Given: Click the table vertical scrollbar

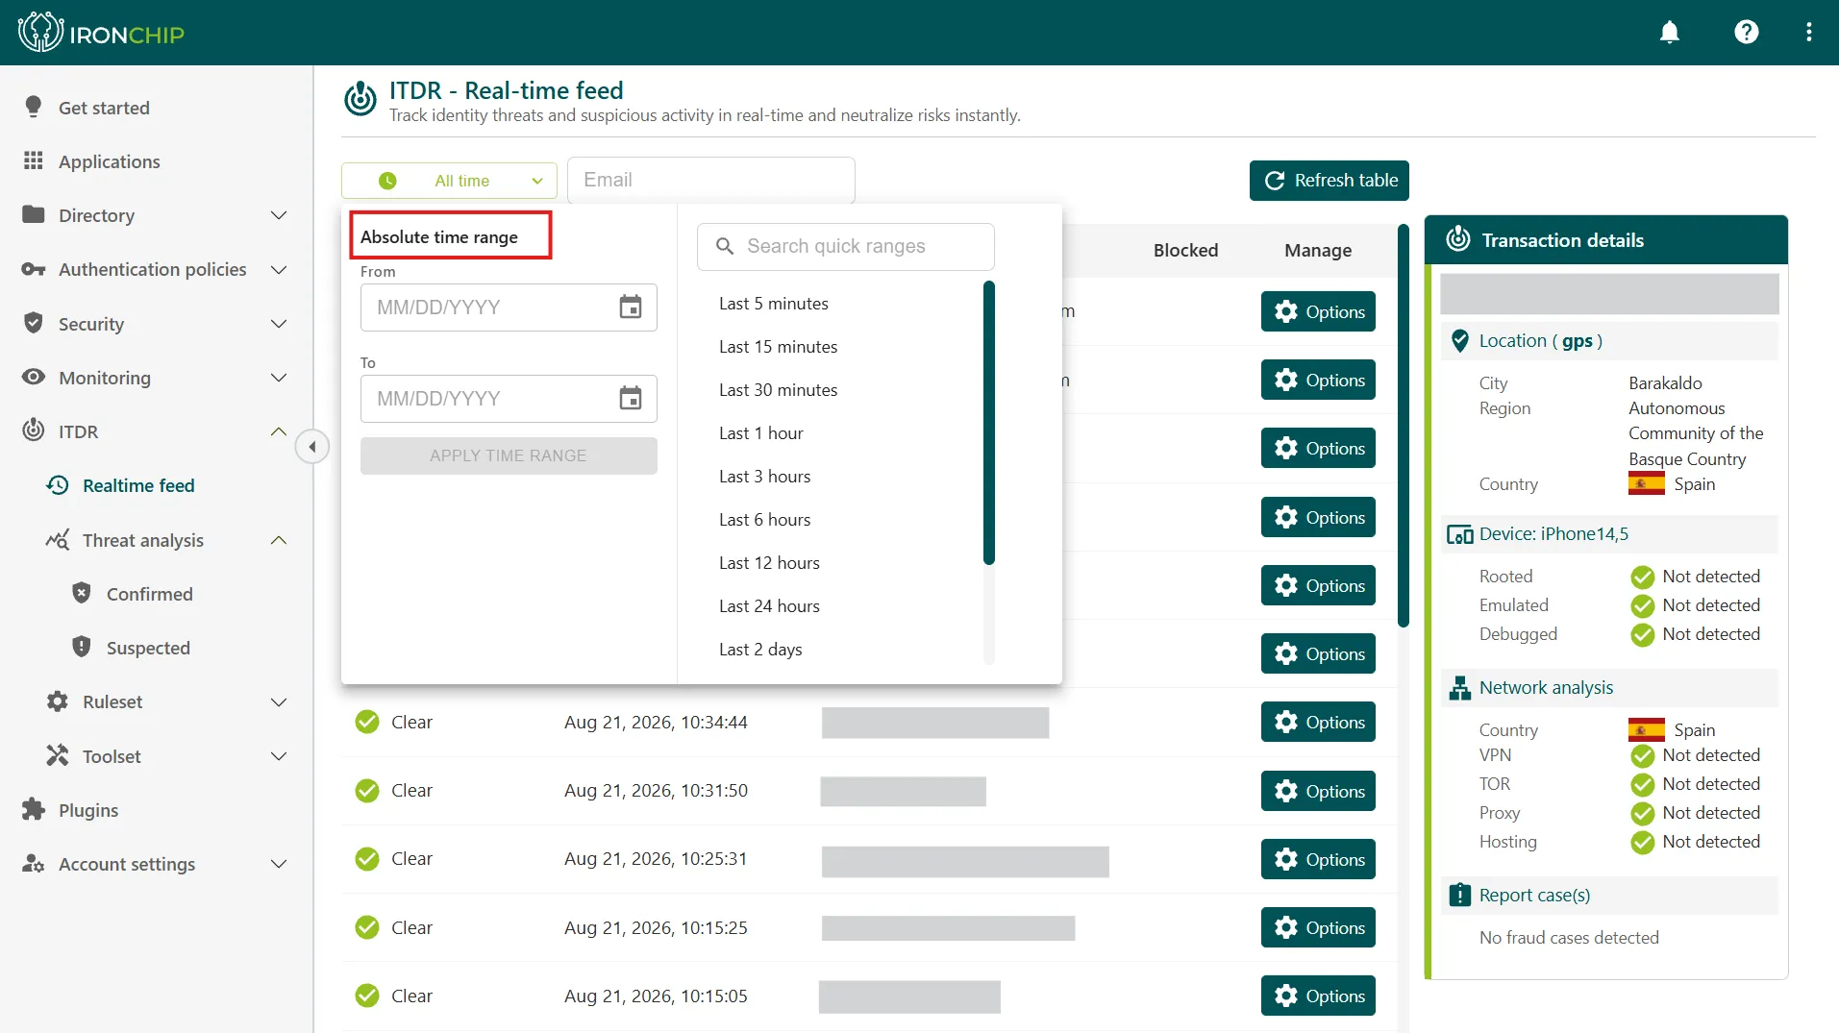Looking at the screenshot, I should point(1404,426).
